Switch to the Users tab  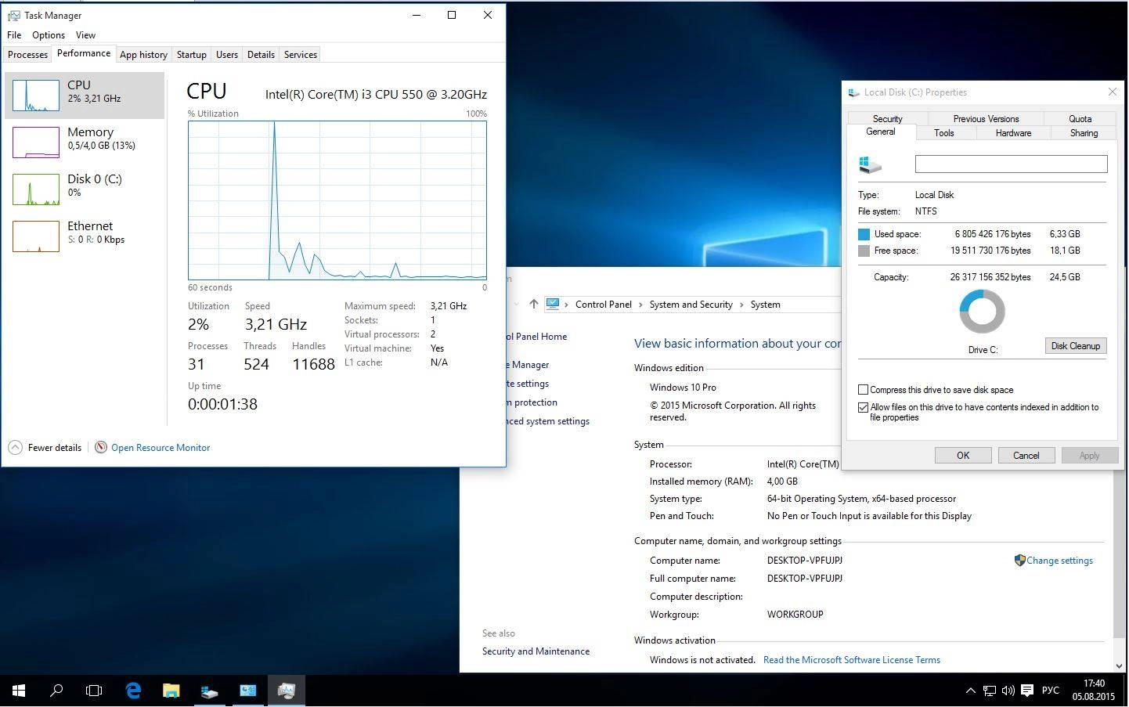pos(227,54)
